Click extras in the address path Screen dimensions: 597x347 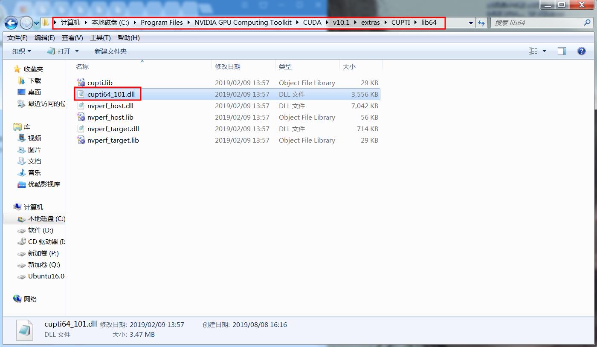click(370, 23)
